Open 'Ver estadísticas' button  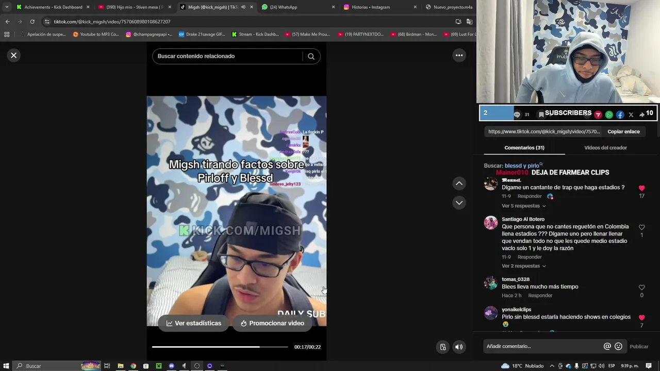coord(193,323)
